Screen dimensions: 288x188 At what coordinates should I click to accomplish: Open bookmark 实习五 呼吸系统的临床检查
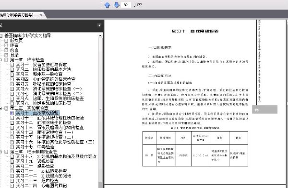tap(43, 84)
